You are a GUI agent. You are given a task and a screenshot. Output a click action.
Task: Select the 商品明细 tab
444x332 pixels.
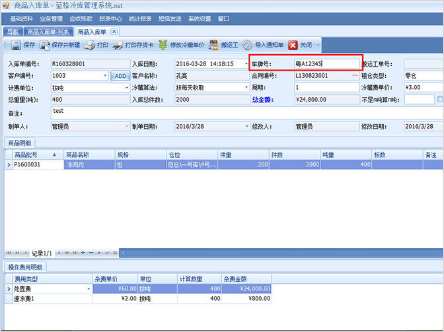click(19, 143)
